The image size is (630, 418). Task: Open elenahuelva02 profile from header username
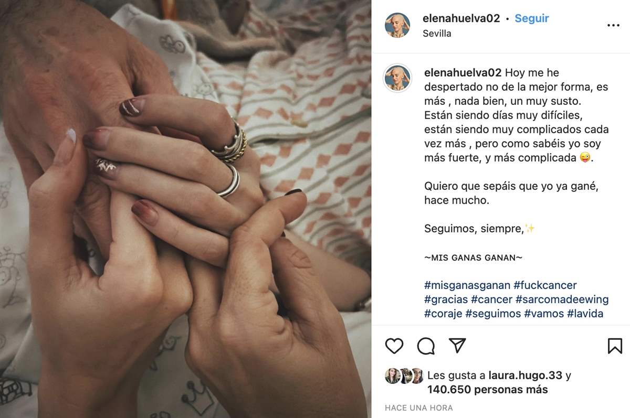point(461,18)
